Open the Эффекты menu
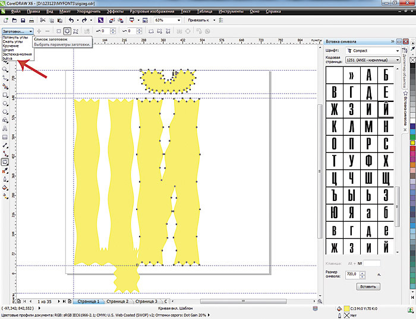The image size is (416, 319). (115, 11)
